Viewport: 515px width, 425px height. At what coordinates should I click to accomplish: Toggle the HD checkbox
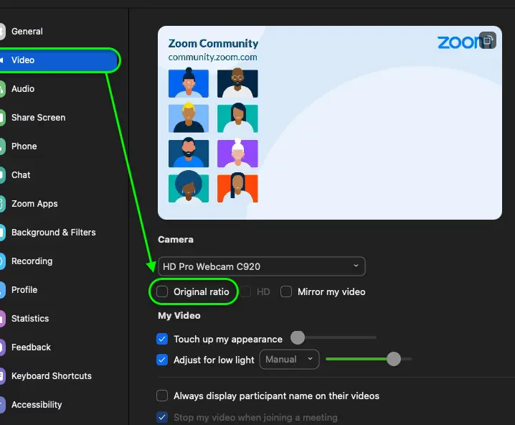coord(245,291)
